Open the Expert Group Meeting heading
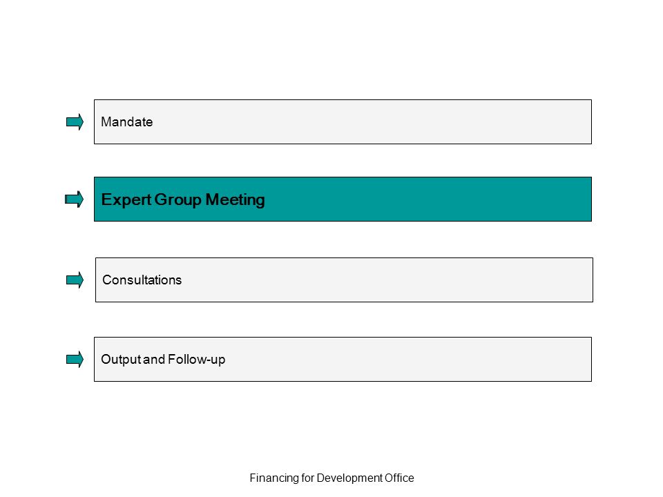This screenshot has height=497, width=663. click(x=183, y=199)
